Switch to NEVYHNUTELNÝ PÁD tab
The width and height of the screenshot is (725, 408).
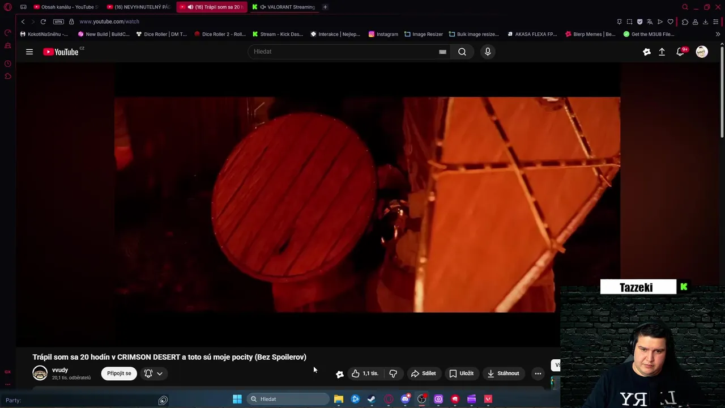pos(139,7)
